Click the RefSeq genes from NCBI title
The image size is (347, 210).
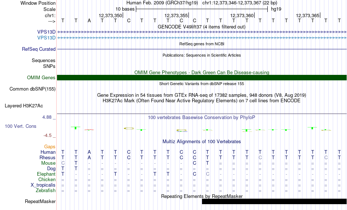202,44
